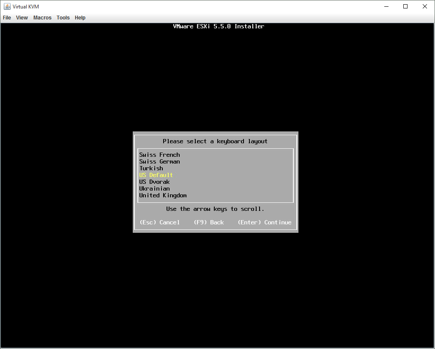Select the highlighted US Default layout
Viewport: 435px width, 349px height.
[x=156, y=175]
